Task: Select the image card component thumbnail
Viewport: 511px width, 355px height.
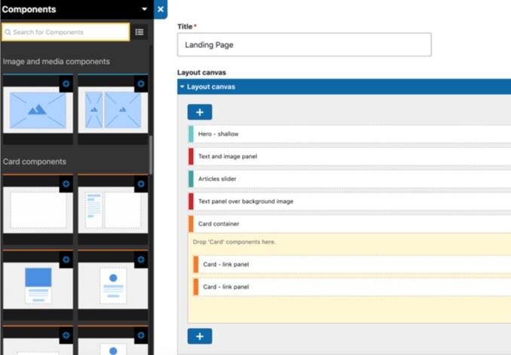Action: tap(38, 284)
